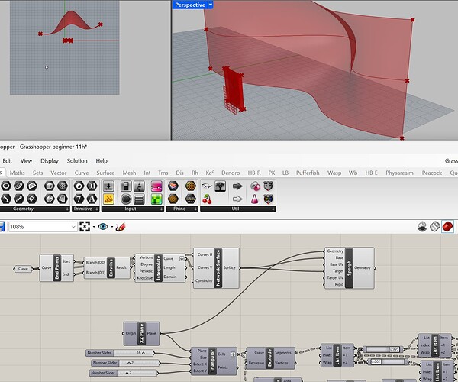Open the Help menu
Viewport: 458px width, 382px height.
[x=102, y=160]
